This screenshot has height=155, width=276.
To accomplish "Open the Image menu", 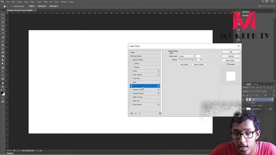I will (19, 2).
